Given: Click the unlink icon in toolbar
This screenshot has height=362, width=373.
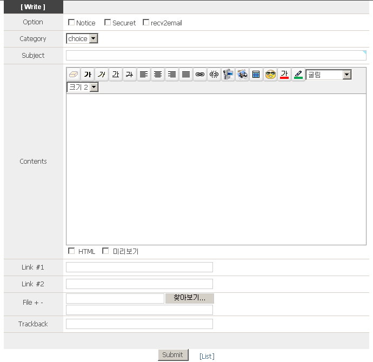Looking at the screenshot, I should 214,75.
